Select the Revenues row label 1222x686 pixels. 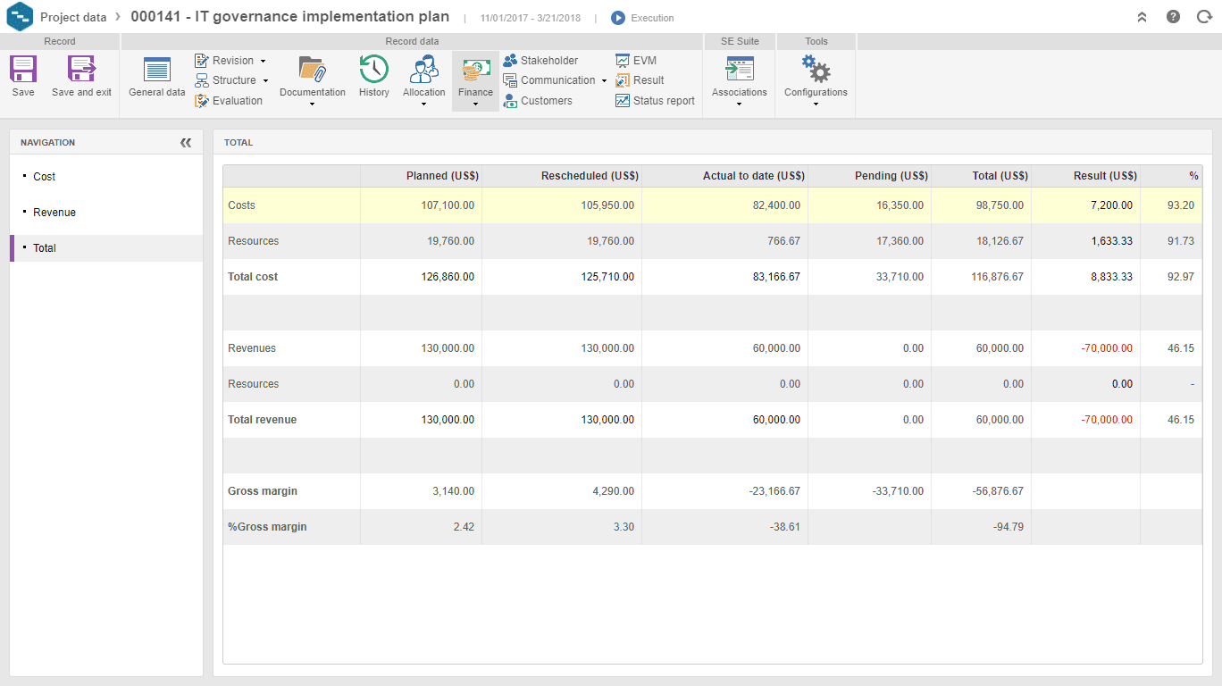pyautogui.click(x=252, y=348)
